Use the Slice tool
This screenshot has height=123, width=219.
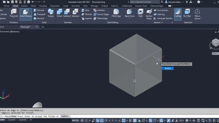click(x=85, y=10)
